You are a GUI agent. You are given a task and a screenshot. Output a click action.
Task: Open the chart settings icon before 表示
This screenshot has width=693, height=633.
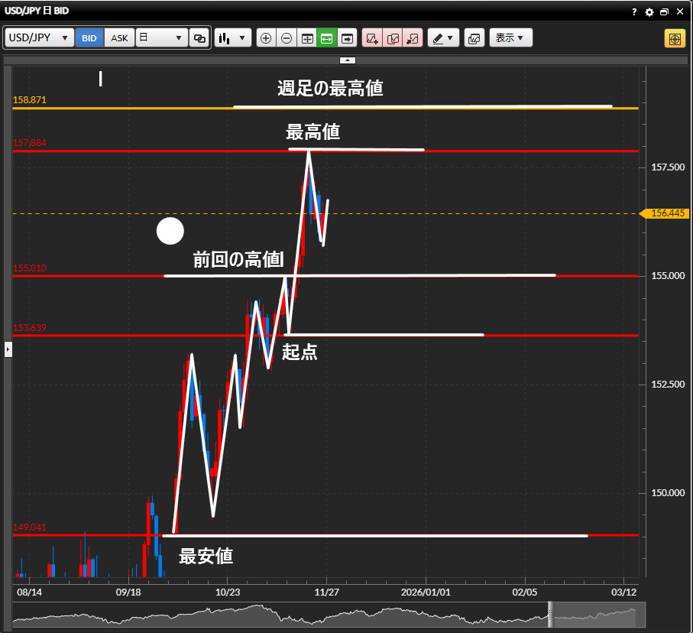(474, 38)
